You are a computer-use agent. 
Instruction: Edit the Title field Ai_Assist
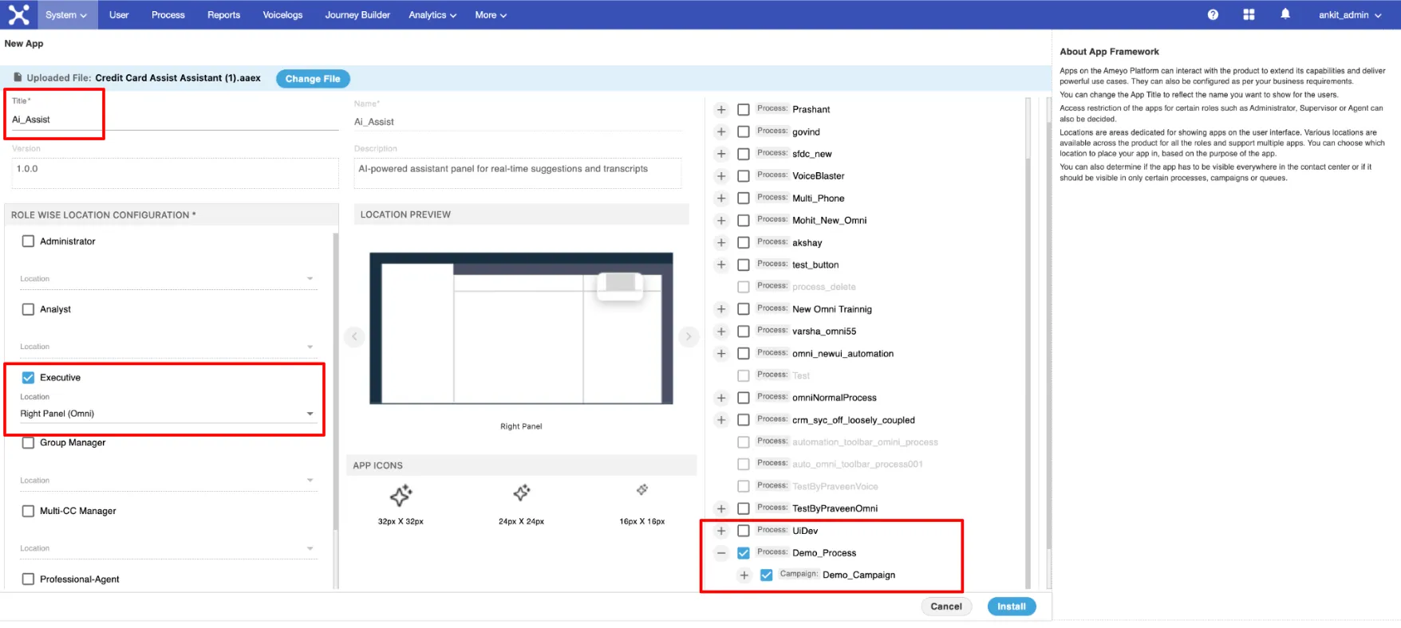174,120
